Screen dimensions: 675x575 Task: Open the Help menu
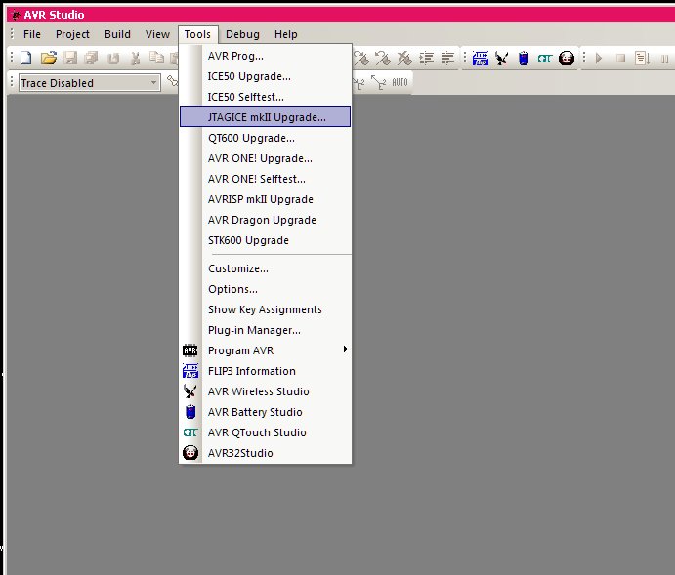pyautogui.click(x=286, y=34)
